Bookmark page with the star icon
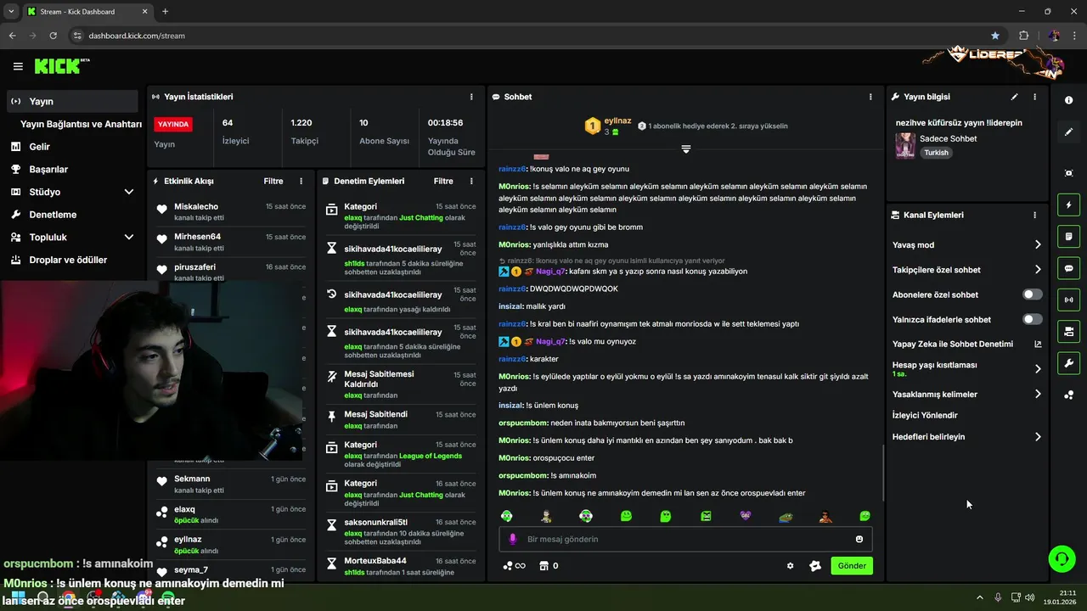1087x611 pixels. pyautogui.click(x=995, y=36)
